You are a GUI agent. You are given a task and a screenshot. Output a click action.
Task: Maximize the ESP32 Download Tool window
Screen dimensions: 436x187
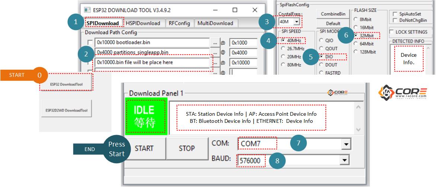click(x=235, y=10)
